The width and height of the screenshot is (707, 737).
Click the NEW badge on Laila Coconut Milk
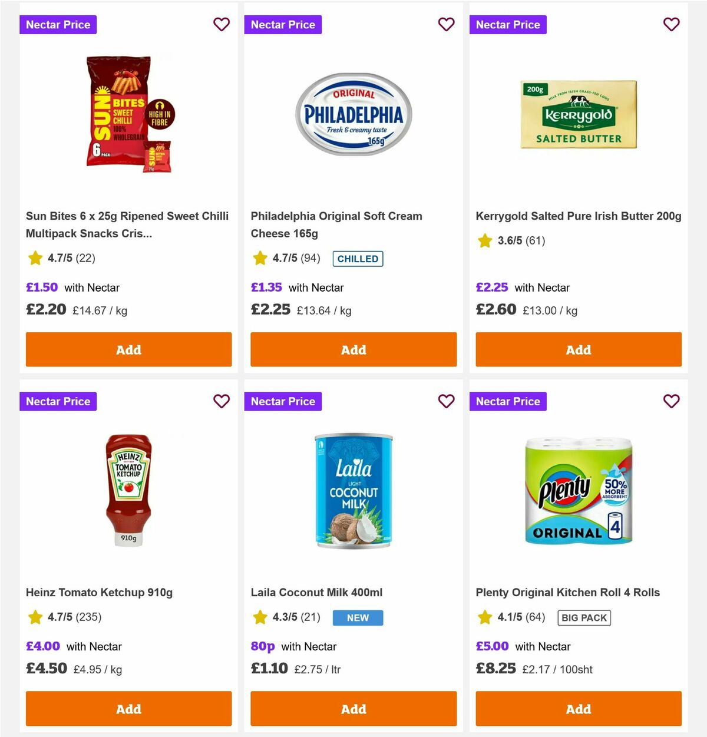click(358, 617)
